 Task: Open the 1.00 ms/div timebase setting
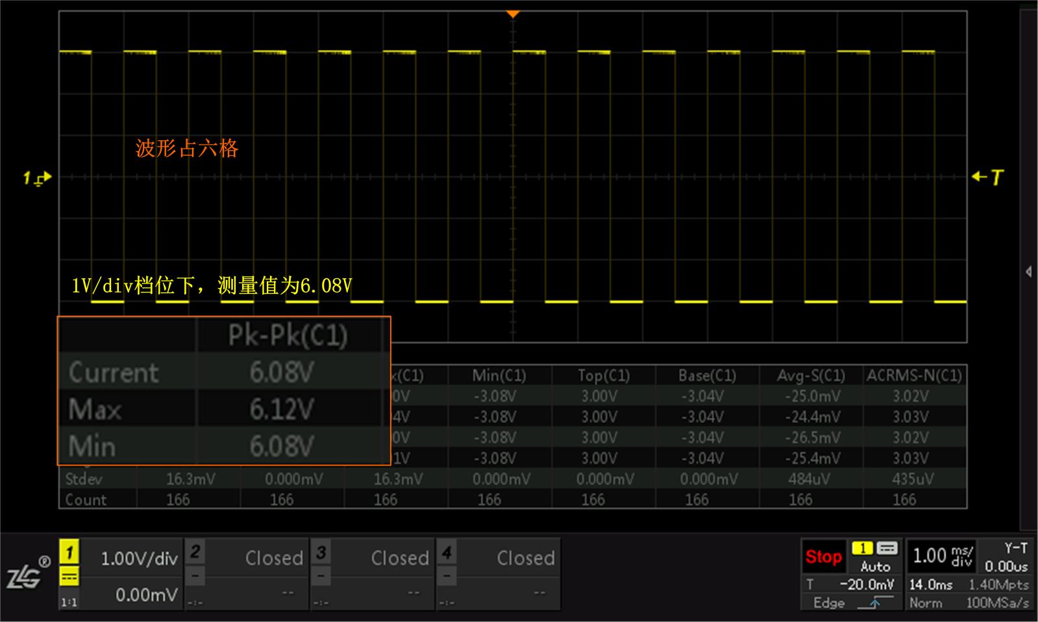[943, 556]
